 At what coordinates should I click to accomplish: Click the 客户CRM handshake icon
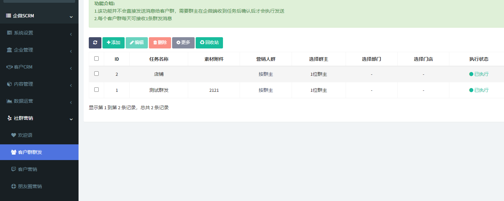[10, 67]
